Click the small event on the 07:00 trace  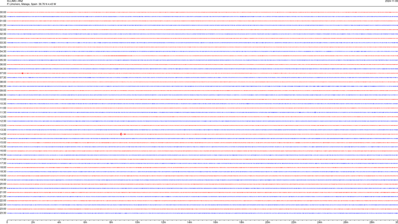click(x=22, y=73)
